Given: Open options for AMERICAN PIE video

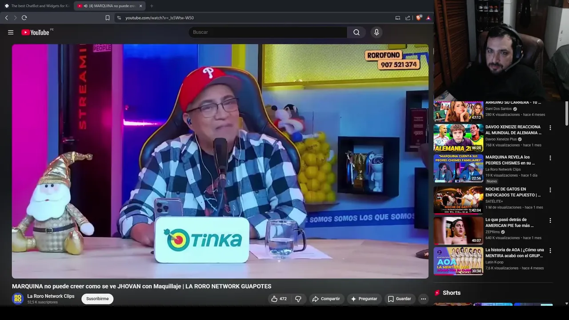Looking at the screenshot, I should (550, 221).
